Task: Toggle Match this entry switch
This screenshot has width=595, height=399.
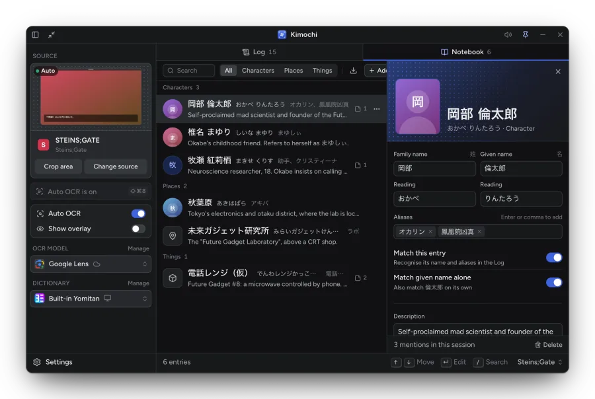Action: pyautogui.click(x=554, y=258)
